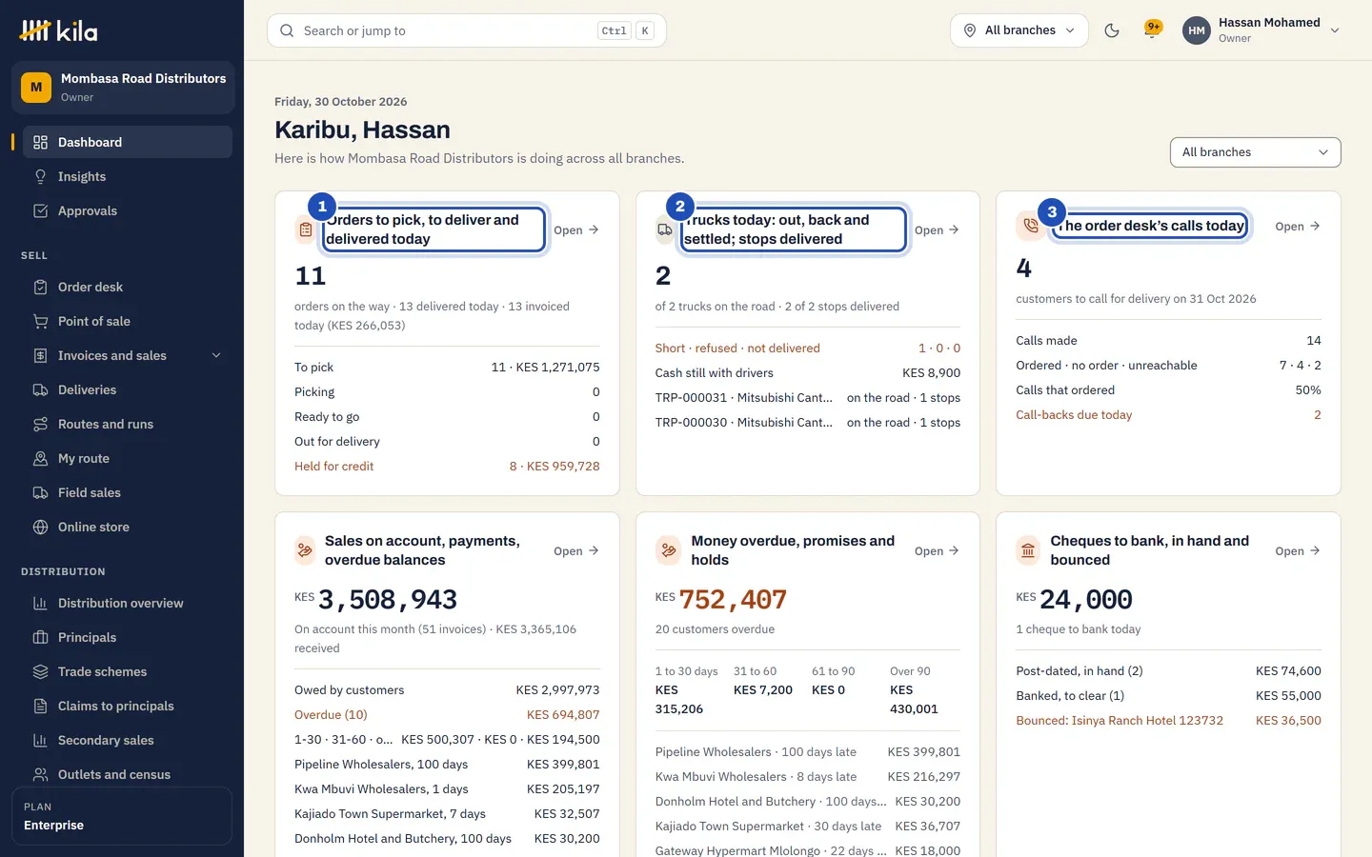Screen dimensions: 1372x857
Task: Click the Point of sale cart icon
Action: point(40,321)
